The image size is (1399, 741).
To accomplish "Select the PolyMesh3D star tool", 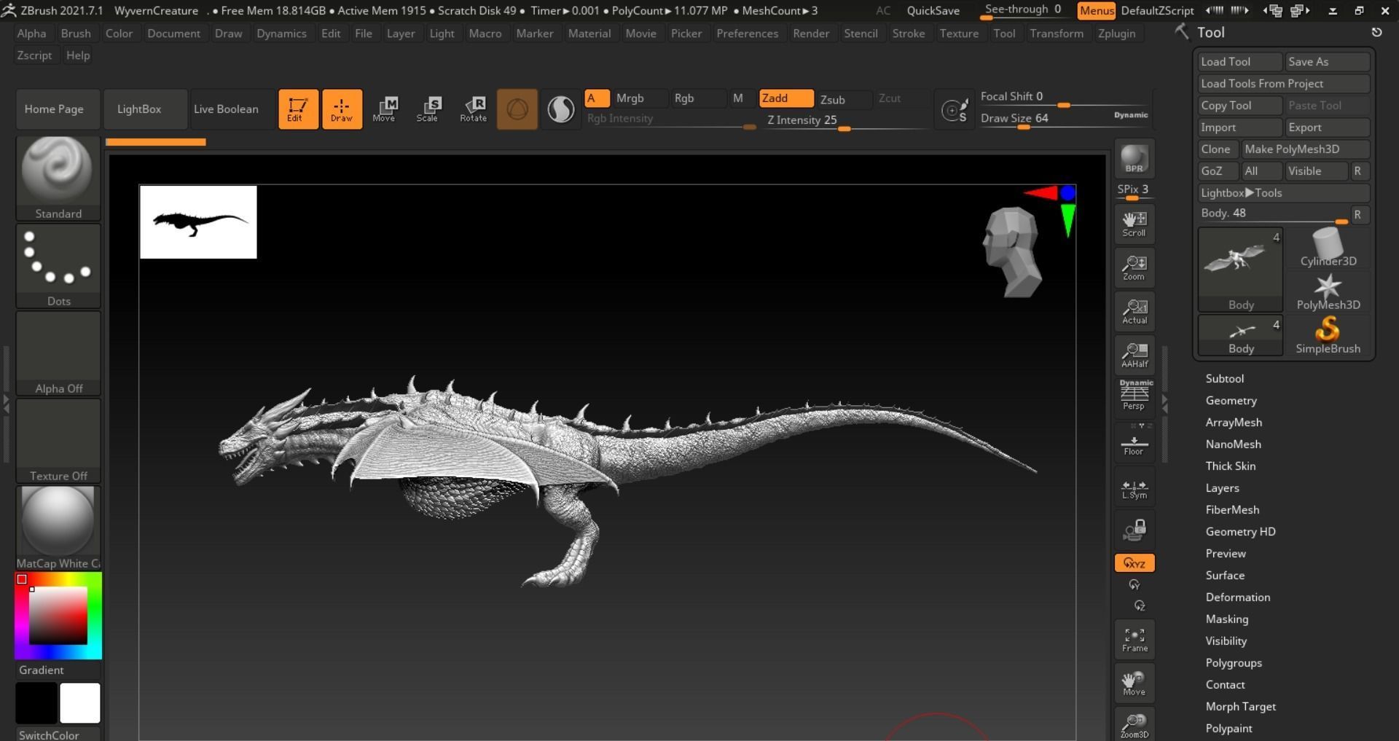I will 1328,291.
